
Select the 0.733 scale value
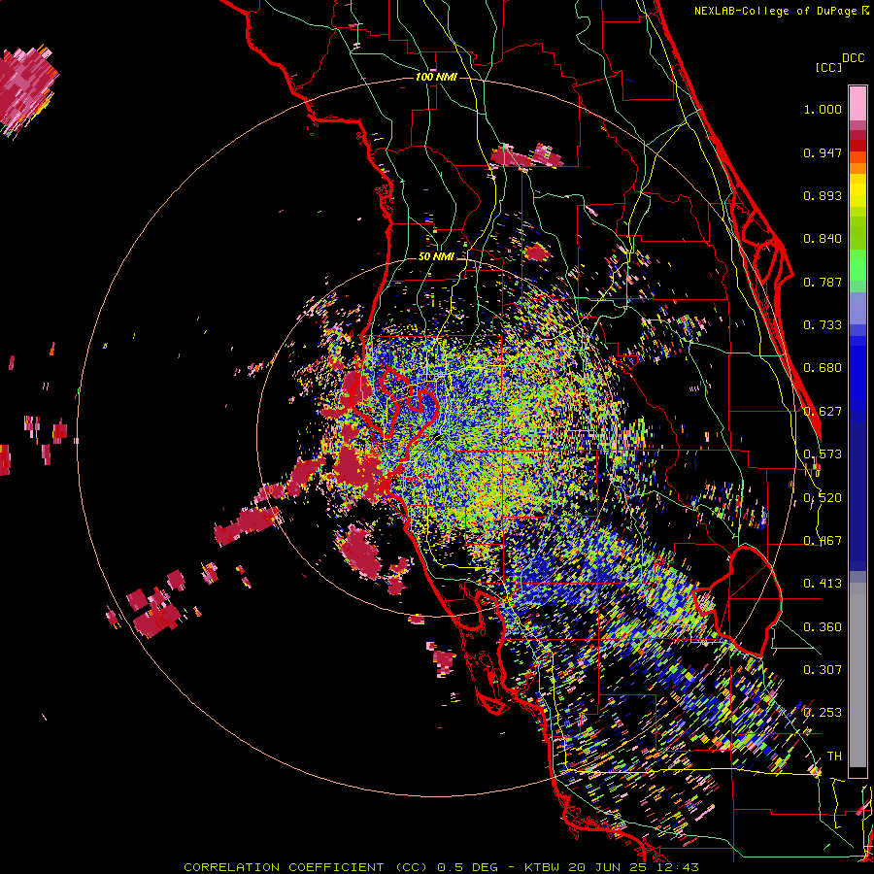pyautogui.click(x=823, y=325)
